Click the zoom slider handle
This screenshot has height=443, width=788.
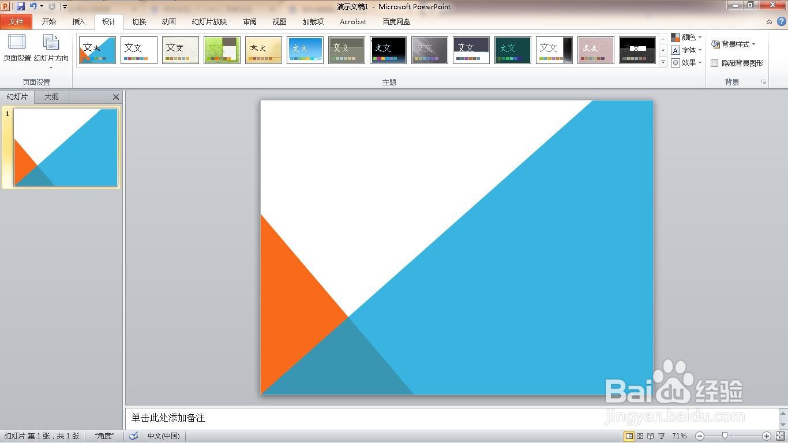pyautogui.click(x=725, y=436)
